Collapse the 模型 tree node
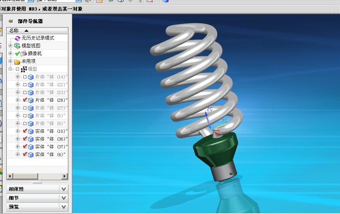Viewport: 340px width, 214px height. coord(10,69)
